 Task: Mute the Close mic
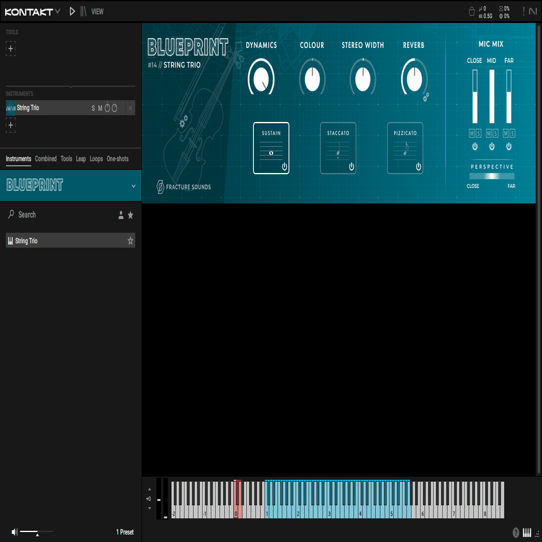pyautogui.click(x=472, y=133)
